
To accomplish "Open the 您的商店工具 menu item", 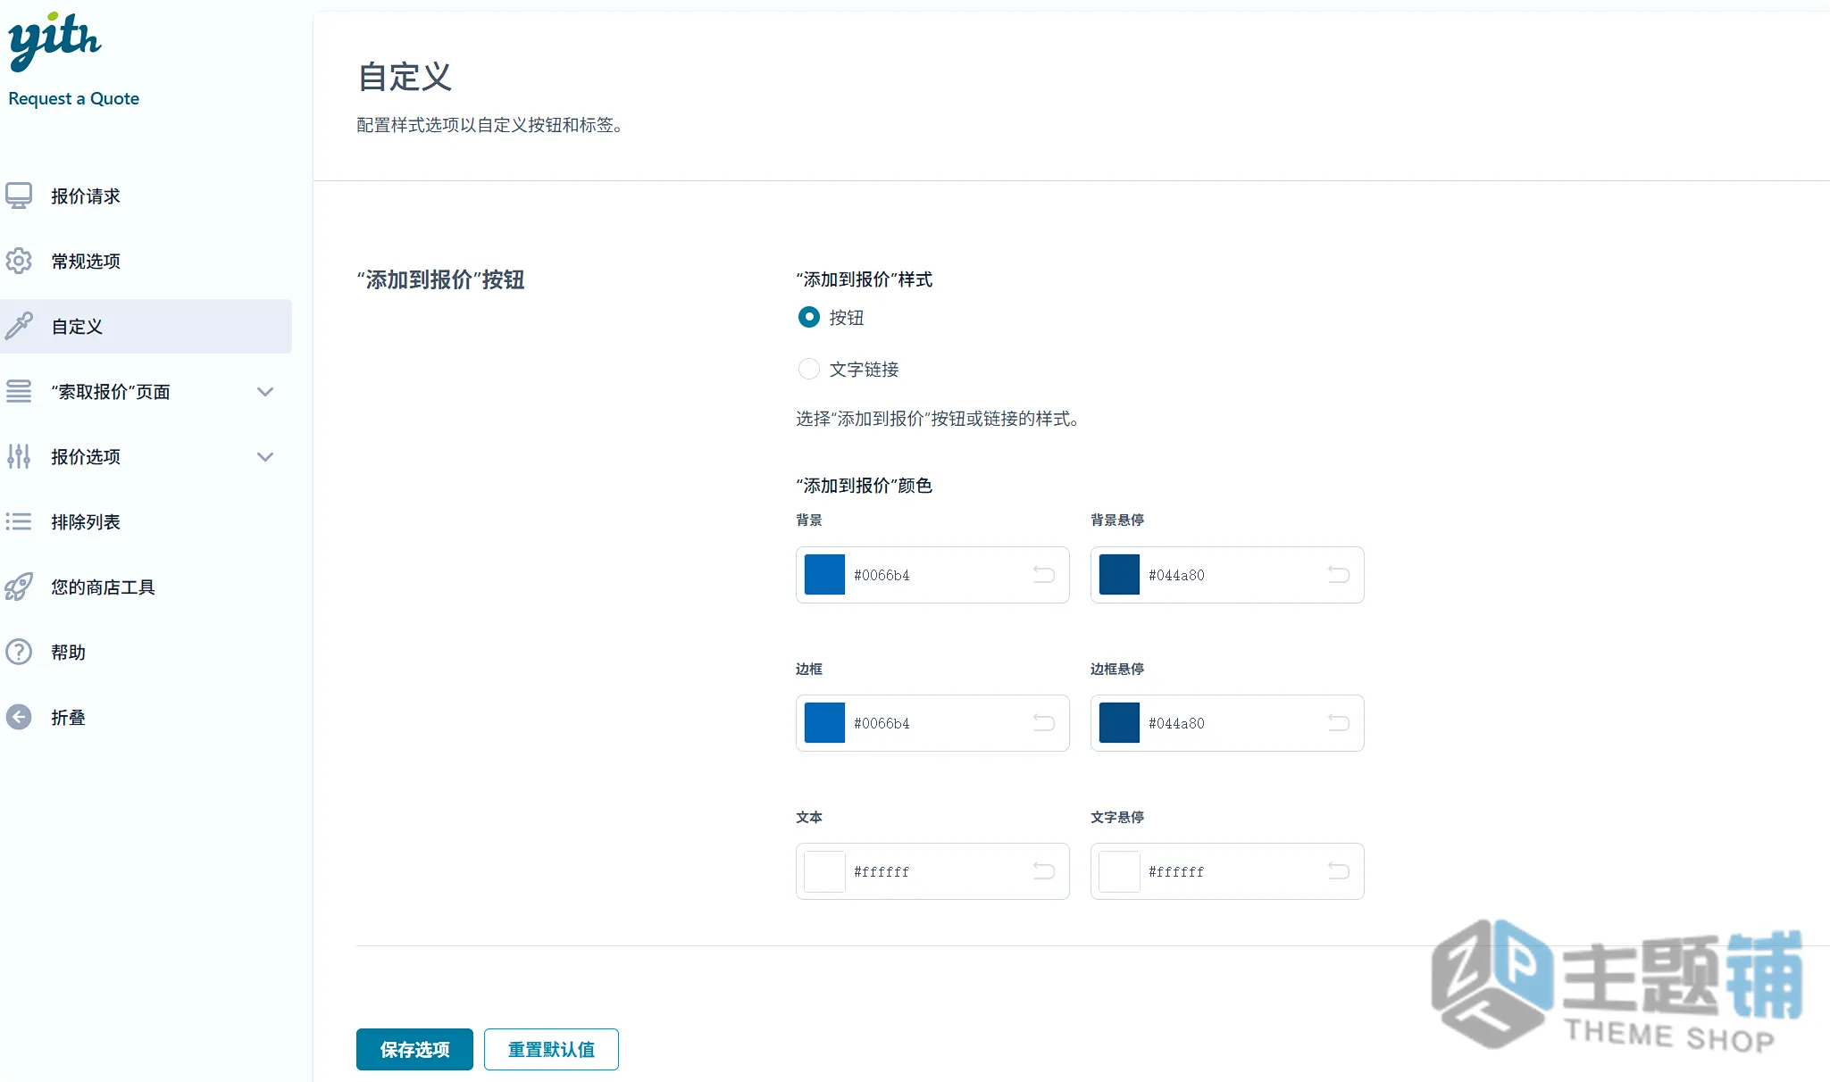I will (x=146, y=587).
